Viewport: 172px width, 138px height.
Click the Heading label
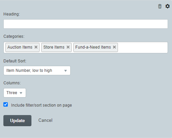pos(12,14)
